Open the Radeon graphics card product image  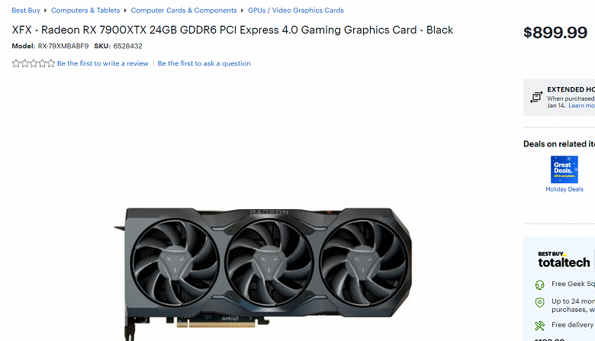coord(263,273)
